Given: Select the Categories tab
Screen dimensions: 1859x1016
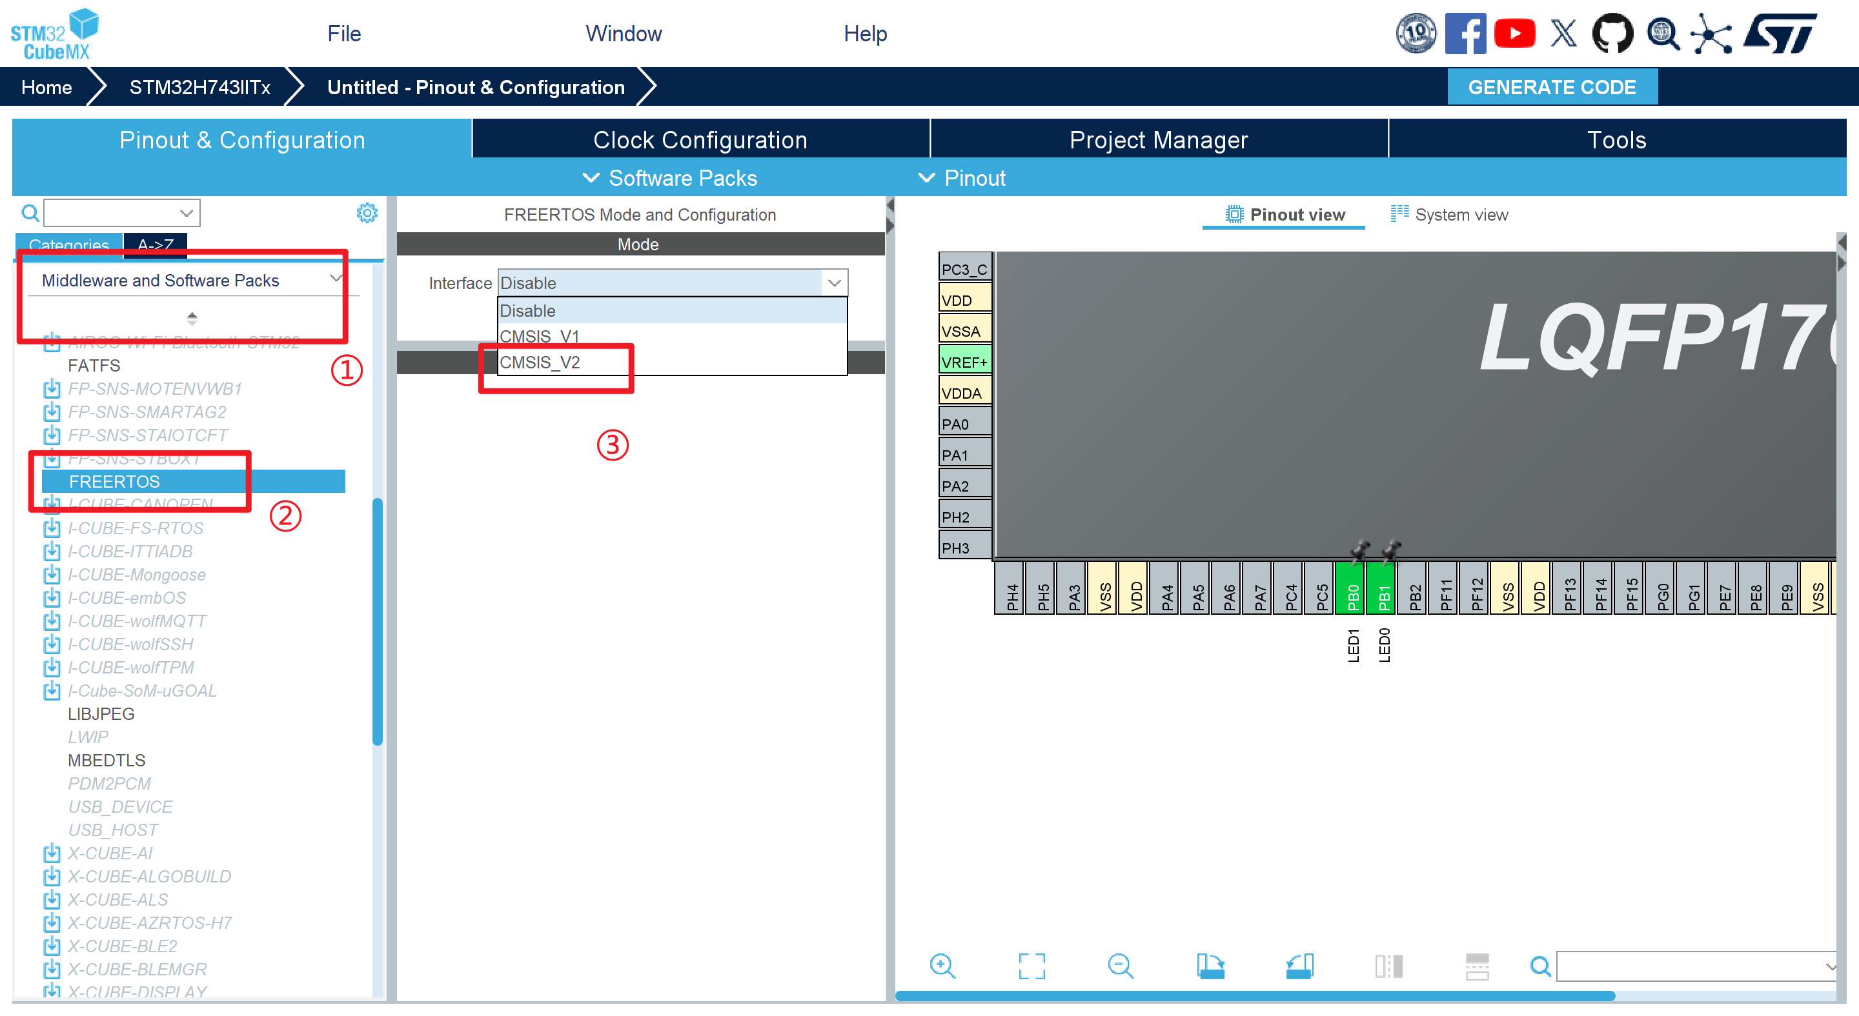Looking at the screenshot, I should (x=69, y=244).
